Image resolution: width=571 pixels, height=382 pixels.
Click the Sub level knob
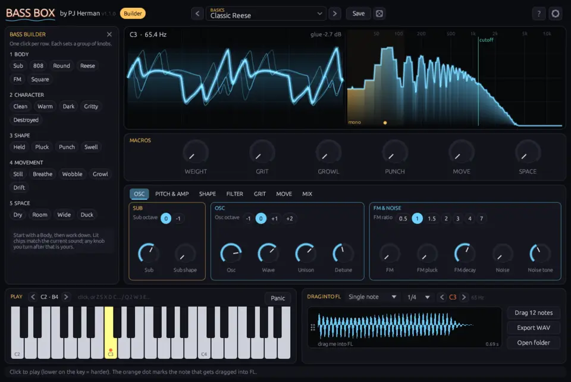pyautogui.click(x=149, y=253)
